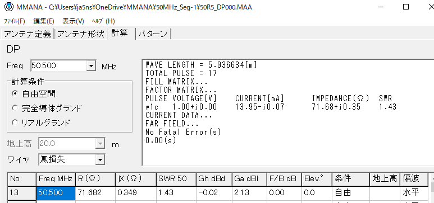
Task: Maximize the MMANA window
Action: tap(406, 7)
